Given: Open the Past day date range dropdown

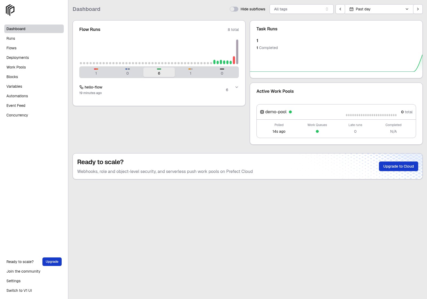Looking at the screenshot, I should 379,9.
